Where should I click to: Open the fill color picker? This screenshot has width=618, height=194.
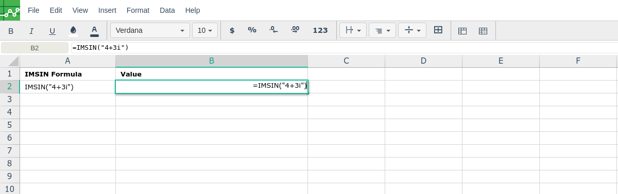coord(73,31)
